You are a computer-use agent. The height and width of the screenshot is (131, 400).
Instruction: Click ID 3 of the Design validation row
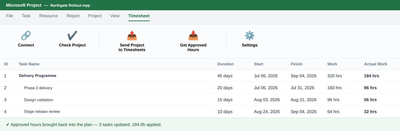5,100
